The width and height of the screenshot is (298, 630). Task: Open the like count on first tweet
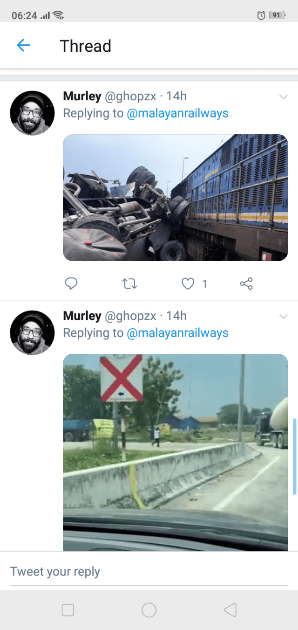click(x=204, y=284)
